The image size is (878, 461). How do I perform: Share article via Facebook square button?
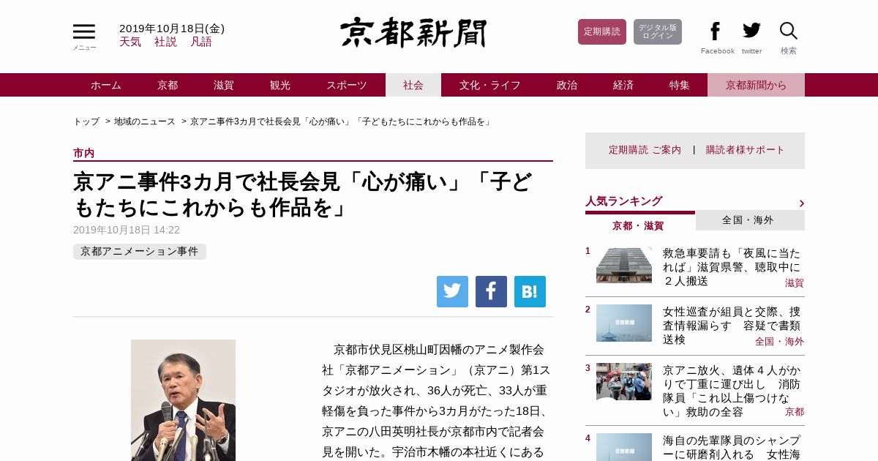click(491, 291)
